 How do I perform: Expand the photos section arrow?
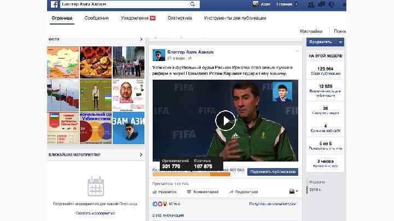click(141, 39)
